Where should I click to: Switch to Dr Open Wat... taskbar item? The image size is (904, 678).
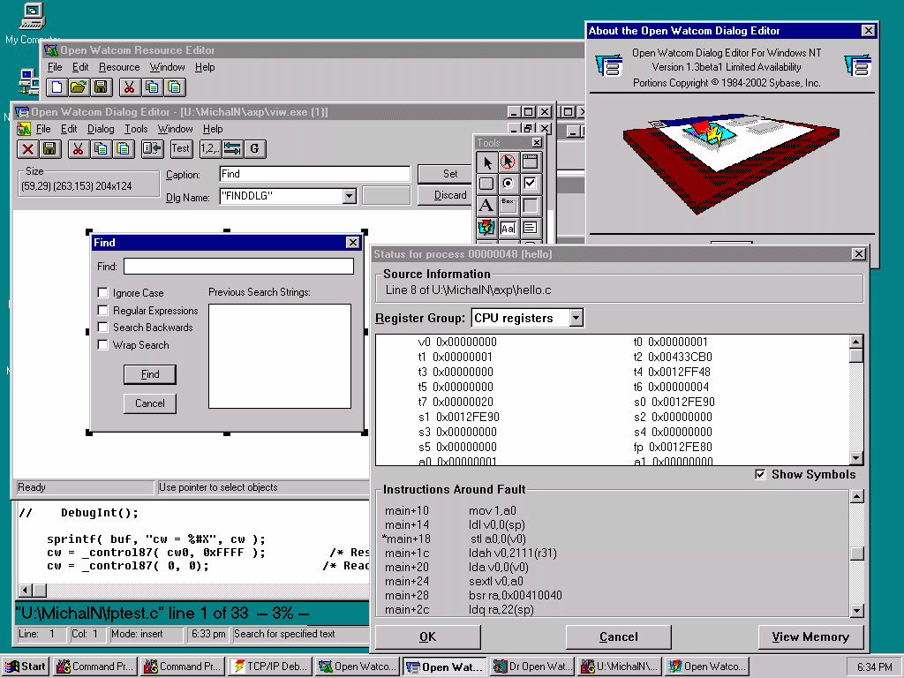(532, 667)
